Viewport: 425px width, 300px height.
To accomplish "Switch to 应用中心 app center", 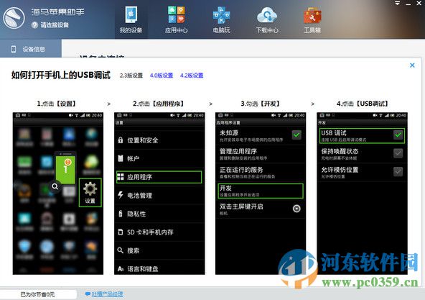I will coord(177,20).
